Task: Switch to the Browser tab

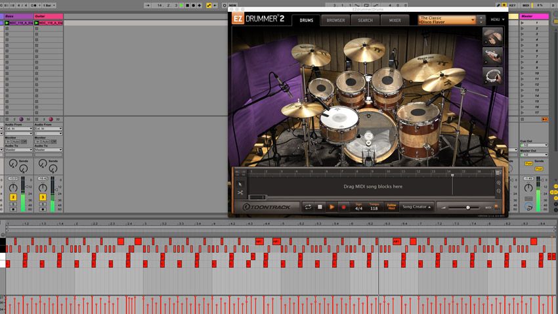Action: [x=335, y=20]
